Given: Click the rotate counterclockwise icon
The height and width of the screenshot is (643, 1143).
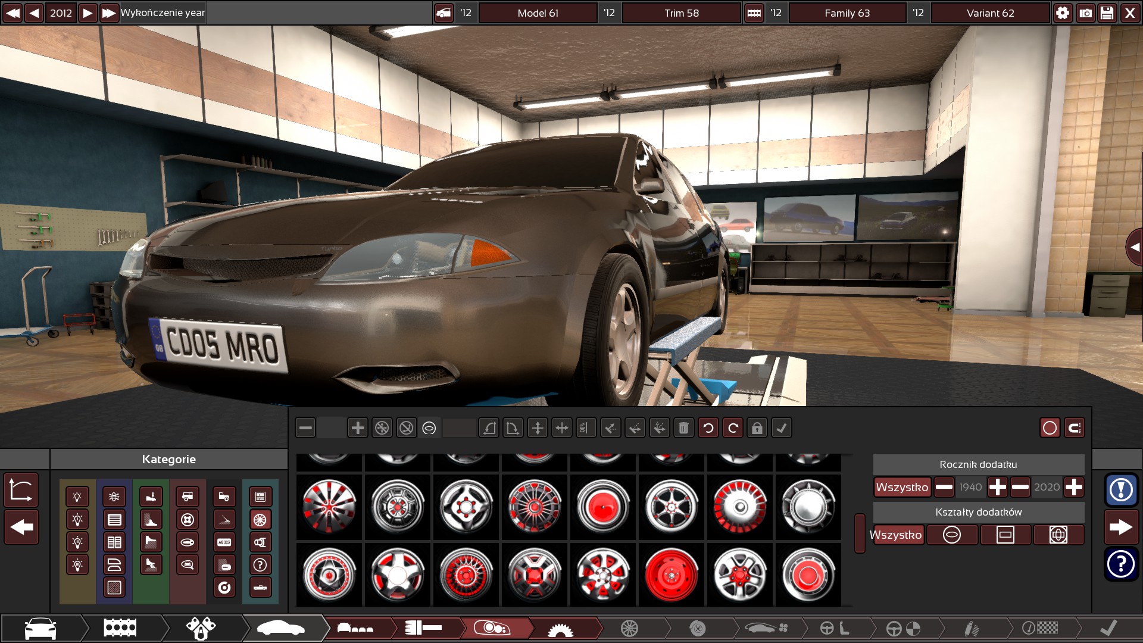Looking at the screenshot, I should [708, 428].
